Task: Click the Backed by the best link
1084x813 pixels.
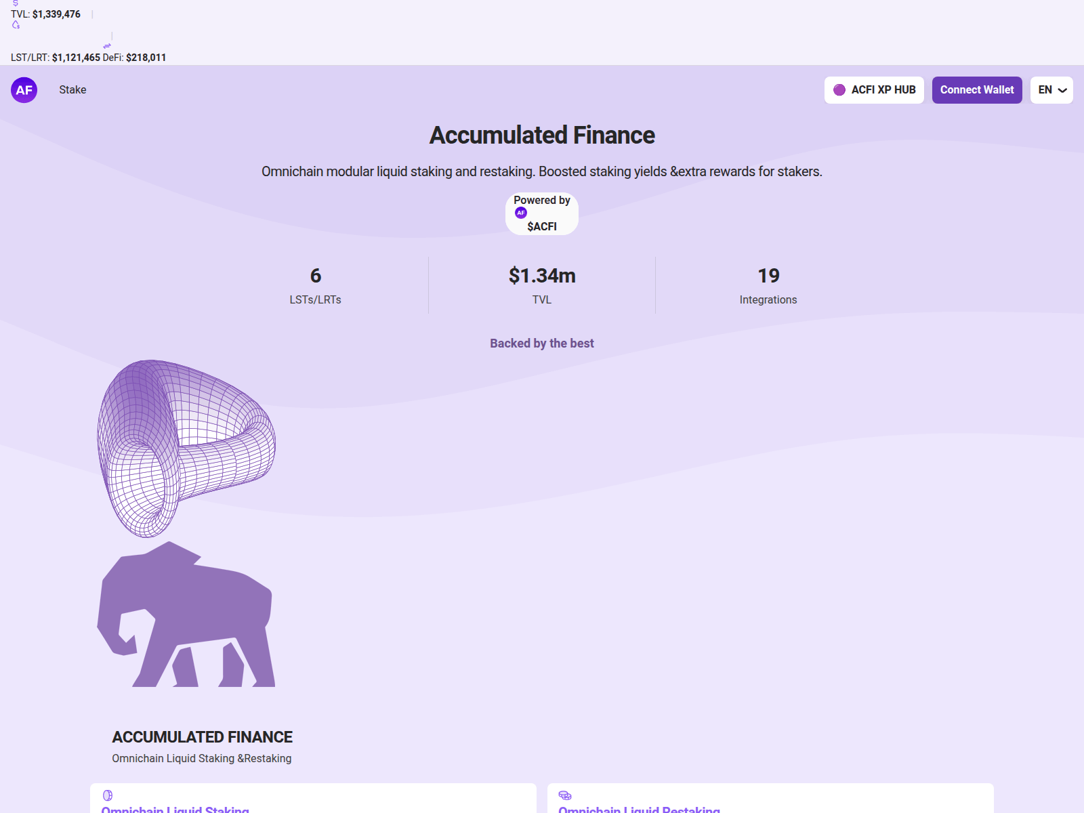Action: coord(541,343)
